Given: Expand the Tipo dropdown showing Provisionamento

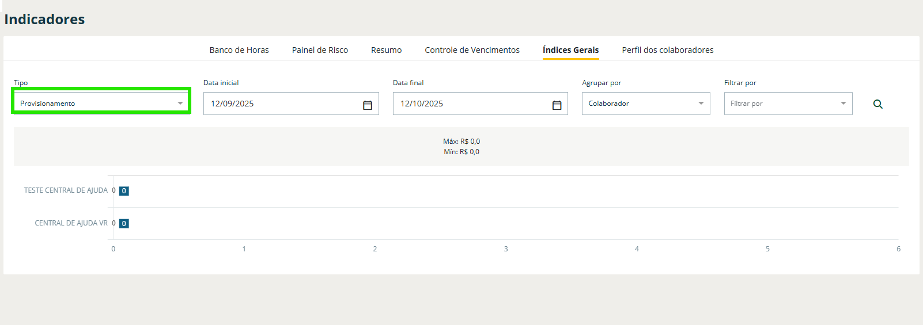Looking at the screenshot, I should [101, 104].
